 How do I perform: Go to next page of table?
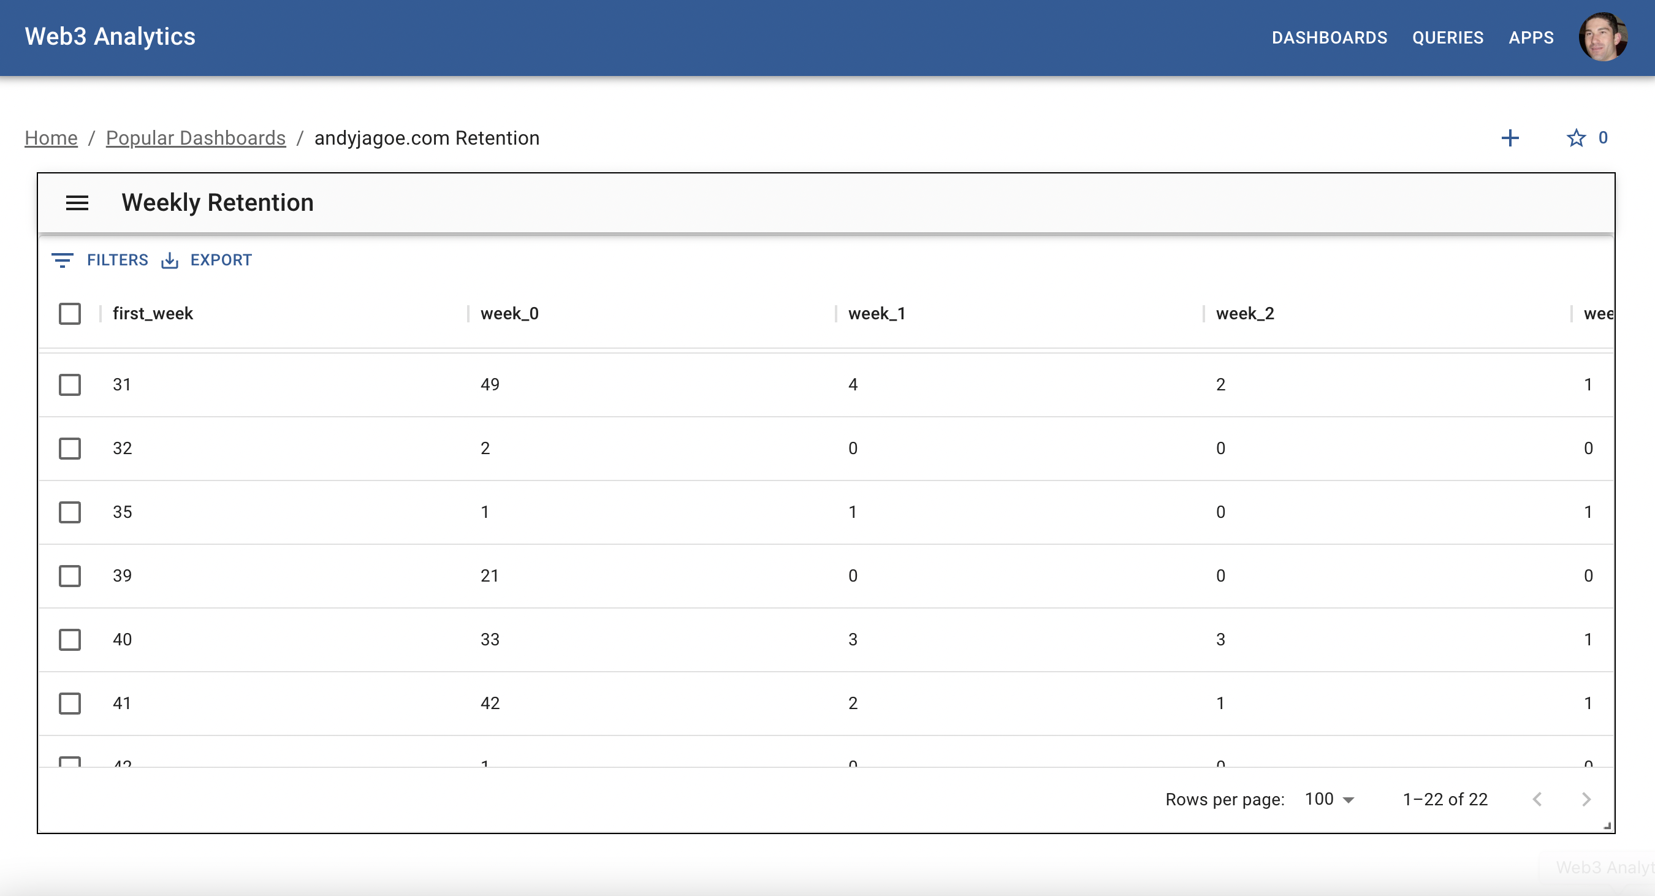click(x=1586, y=799)
